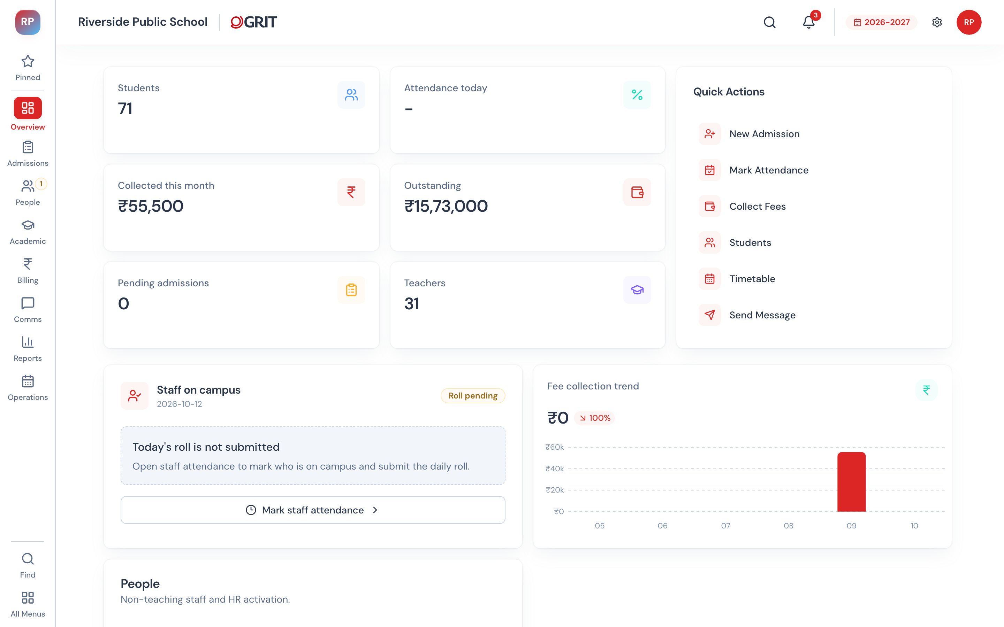Open notifications bell with 3 badge
The width and height of the screenshot is (1004, 627).
coord(808,22)
